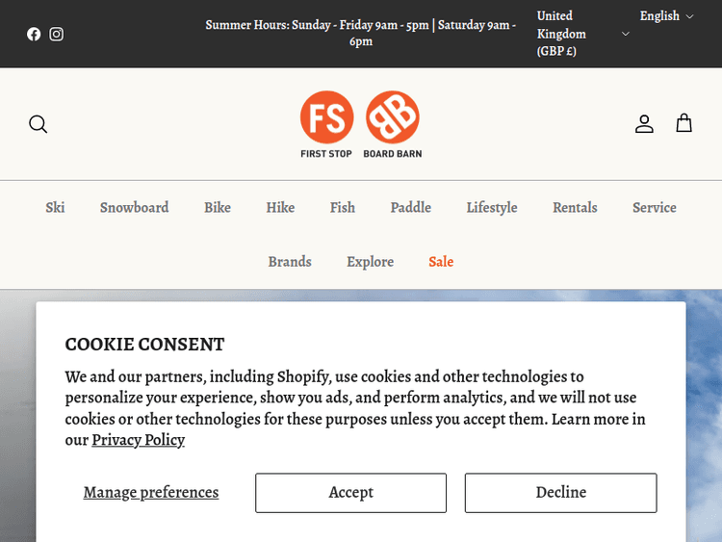722x542 pixels.
Task: Go to the Fish category
Action: 343,208
